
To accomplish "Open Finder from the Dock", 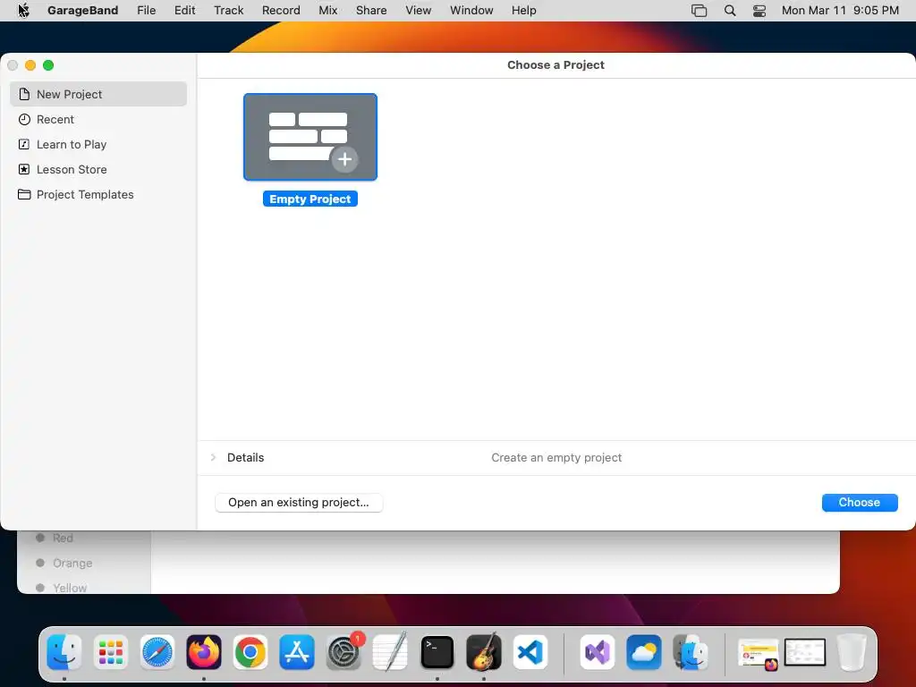I will tap(64, 652).
